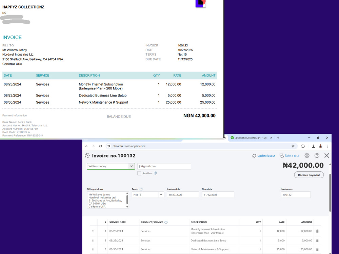Reload the QuickBooks invoice page
This screenshot has width=339, height=254.
click(x=101, y=146)
